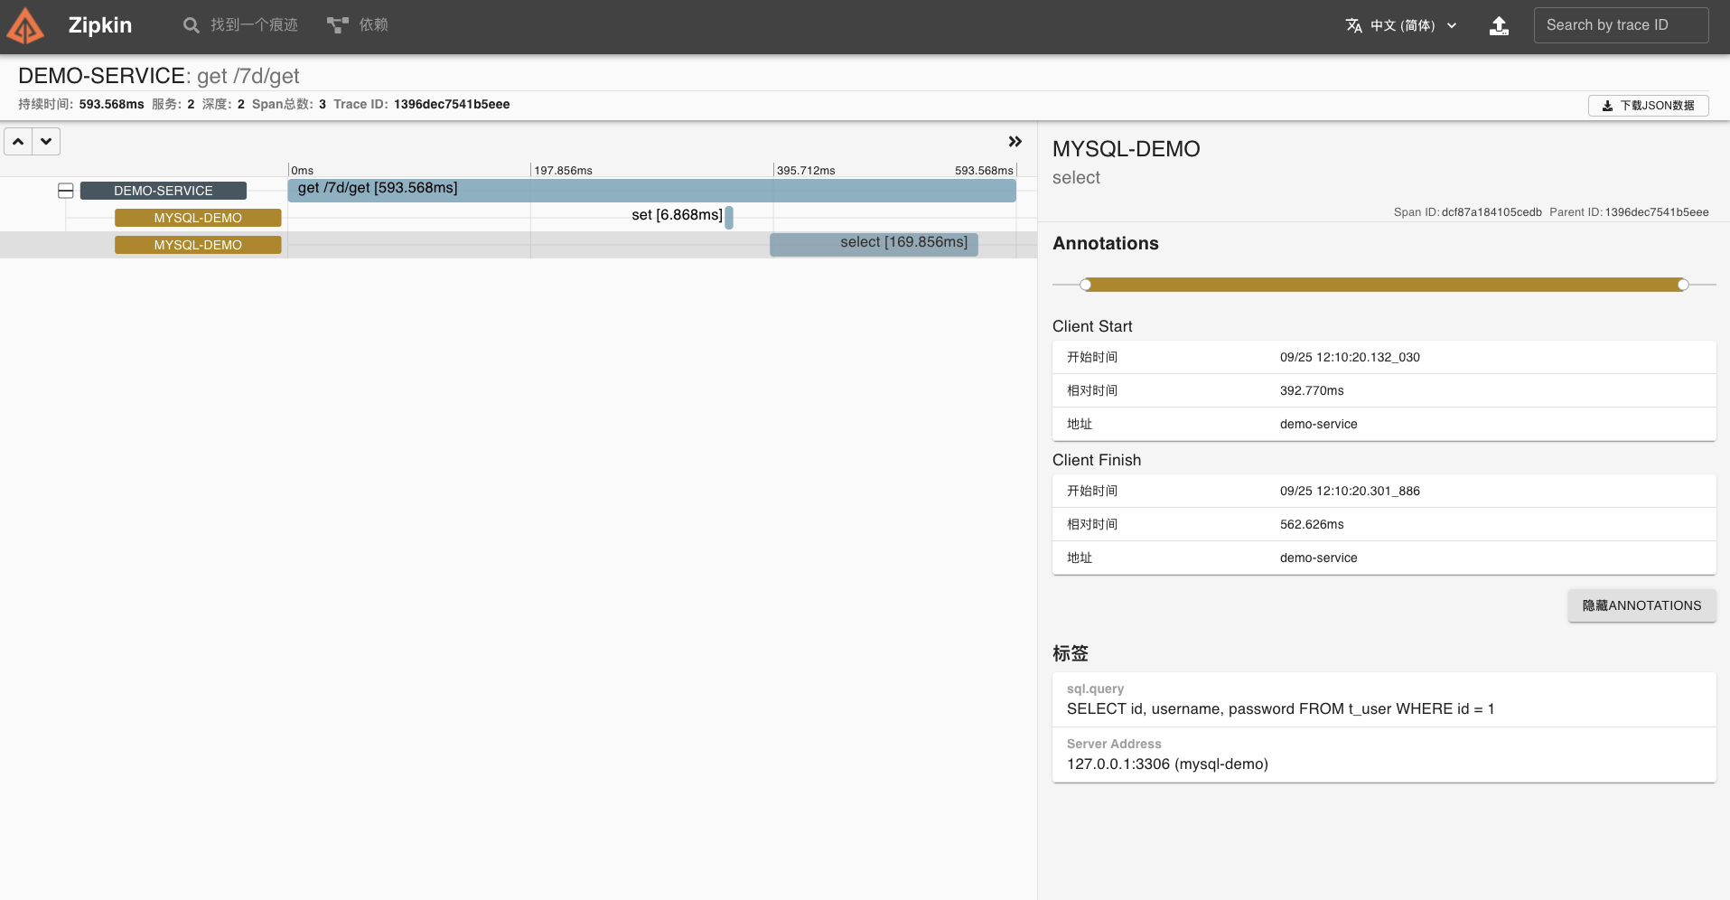Click Client Start address demo-service
The width and height of the screenshot is (1730, 900).
[1318, 424]
